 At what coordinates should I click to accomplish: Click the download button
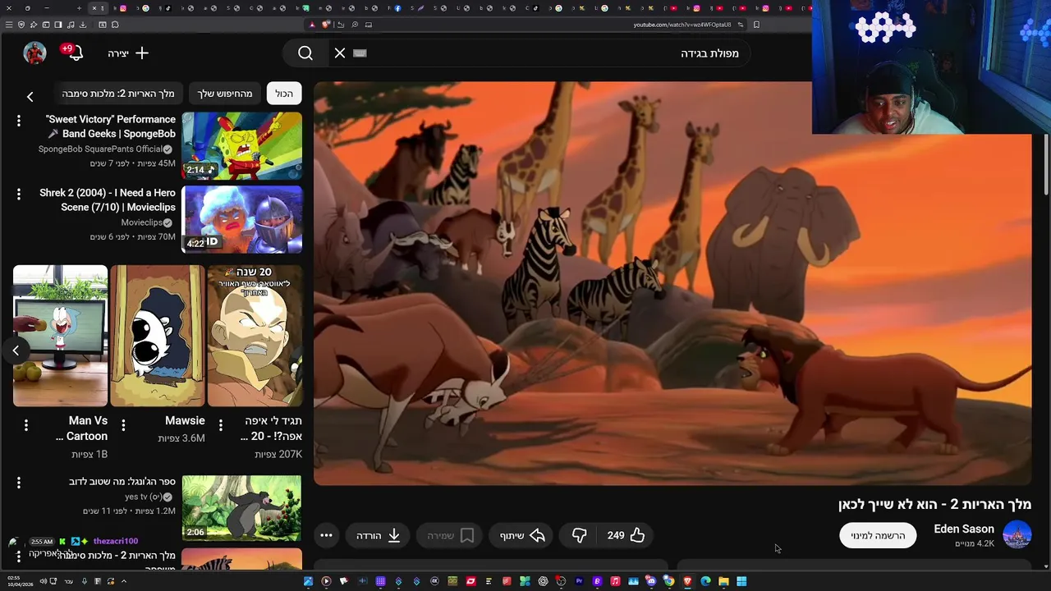point(379,535)
